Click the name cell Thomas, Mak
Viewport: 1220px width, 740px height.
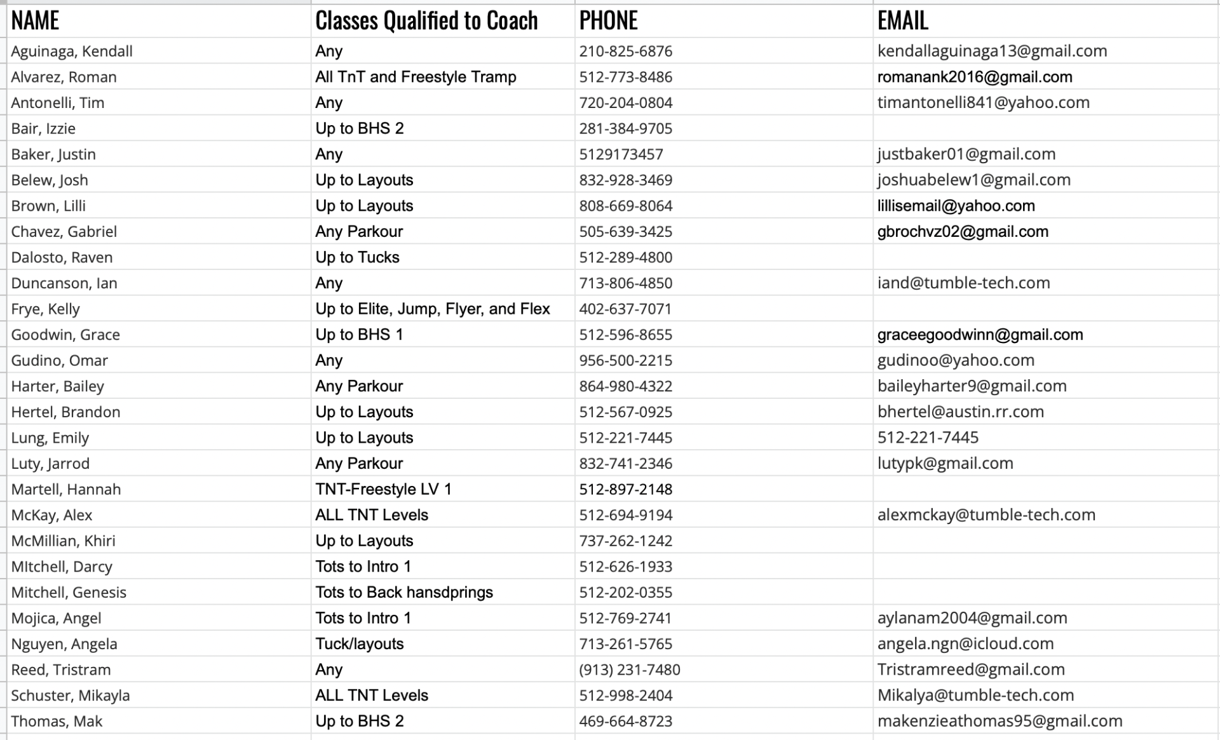(x=57, y=722)
